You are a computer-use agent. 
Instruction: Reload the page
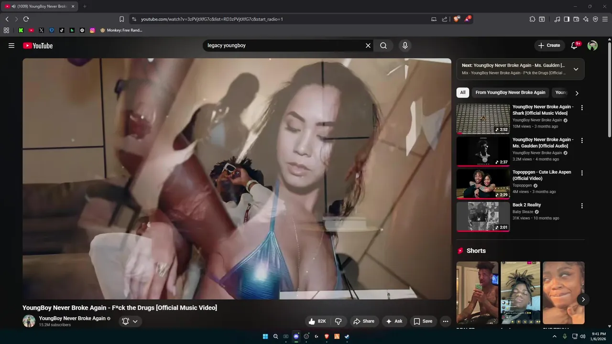tap(26, 19)
